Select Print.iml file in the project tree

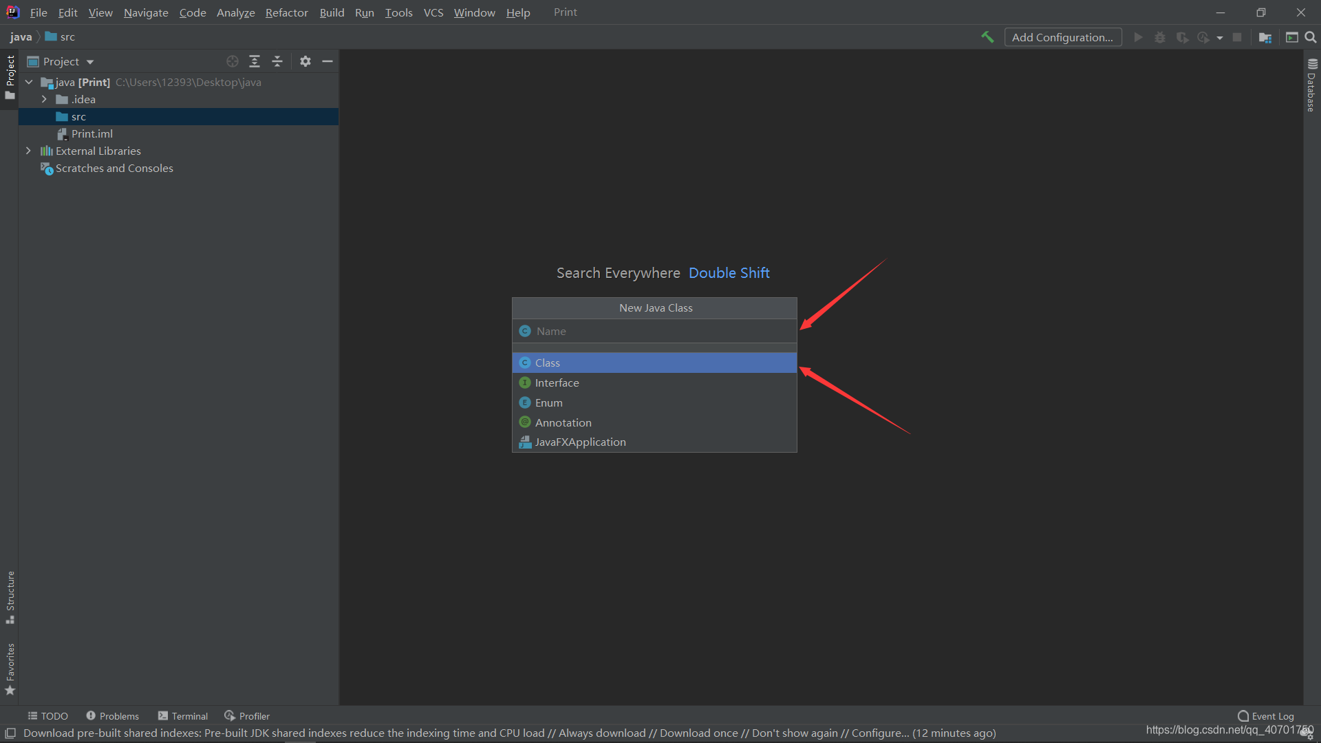click(92, 133)
